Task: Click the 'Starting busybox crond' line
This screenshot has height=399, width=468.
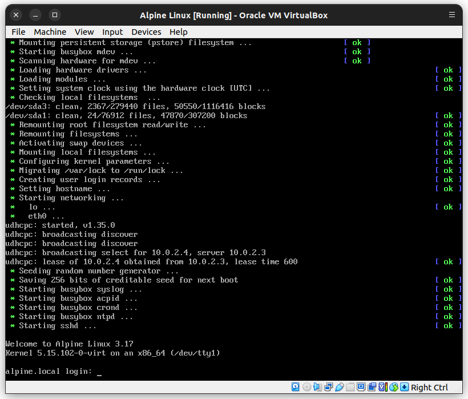Action: pos(74,307)
